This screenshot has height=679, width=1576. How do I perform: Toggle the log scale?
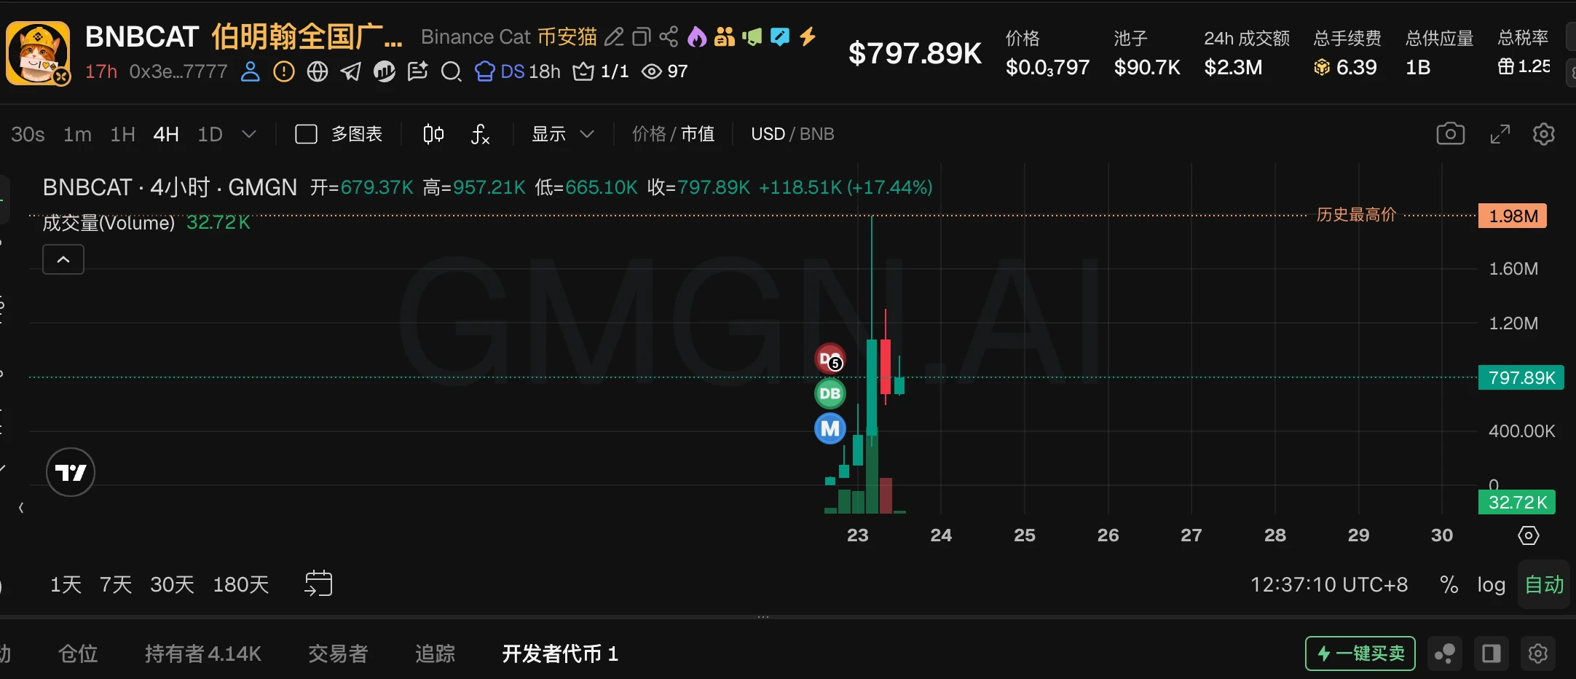coord(1491,584)
